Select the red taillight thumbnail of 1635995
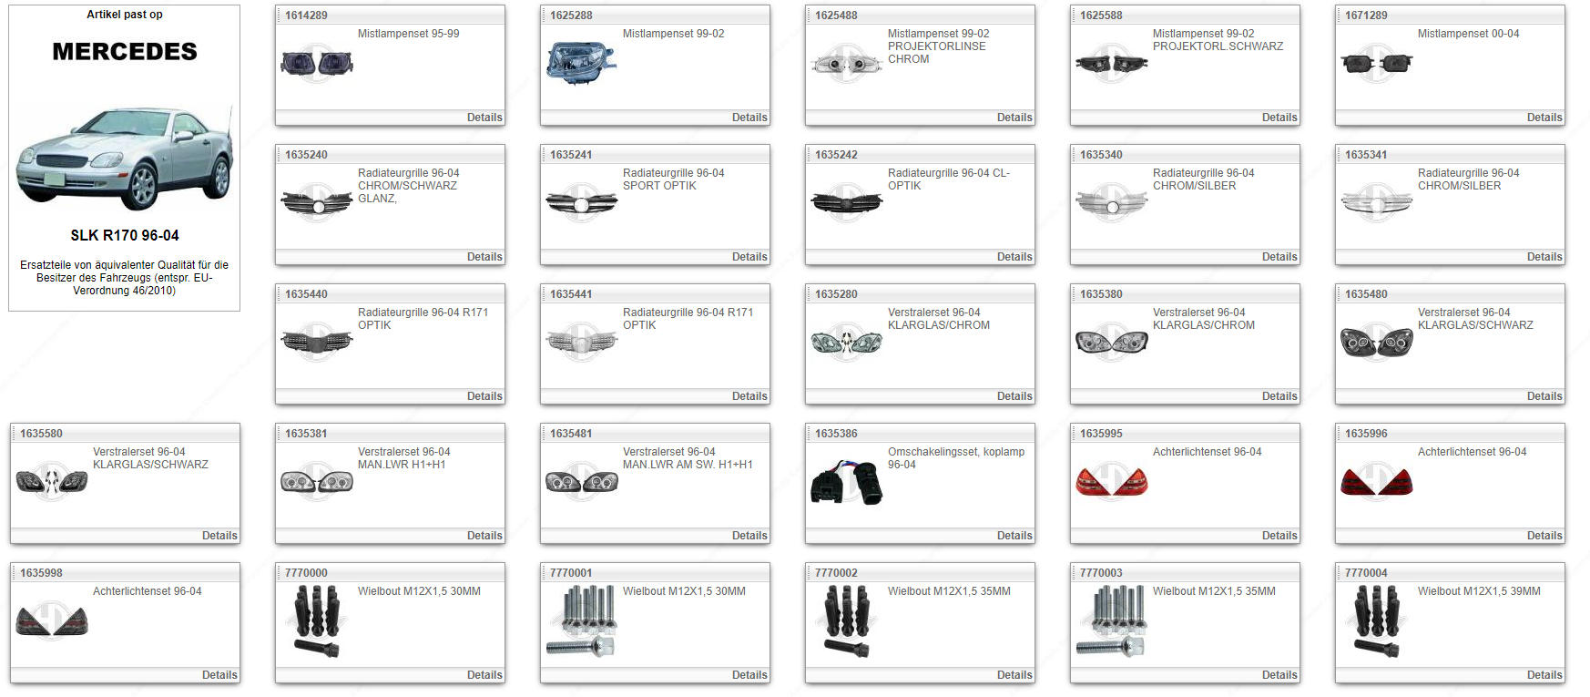The height and width of the screenshot is (697, 1590). tap(1111, 482)
